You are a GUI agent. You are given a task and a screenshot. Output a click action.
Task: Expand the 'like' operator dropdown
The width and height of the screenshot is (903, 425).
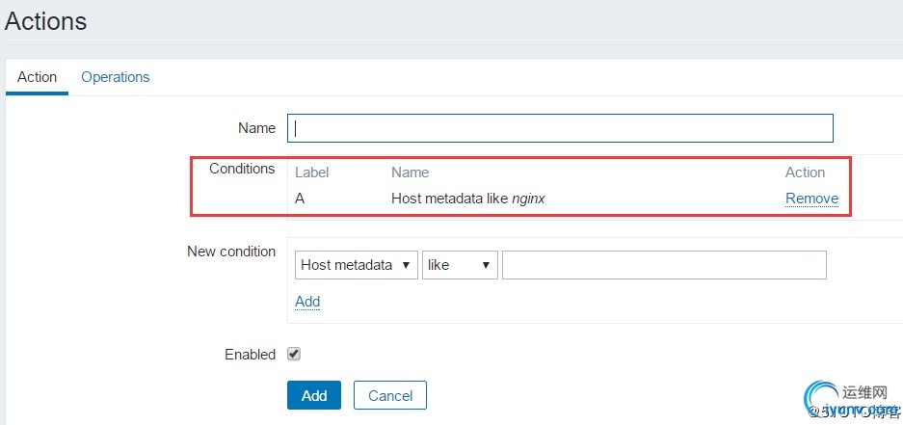point(460,265)
